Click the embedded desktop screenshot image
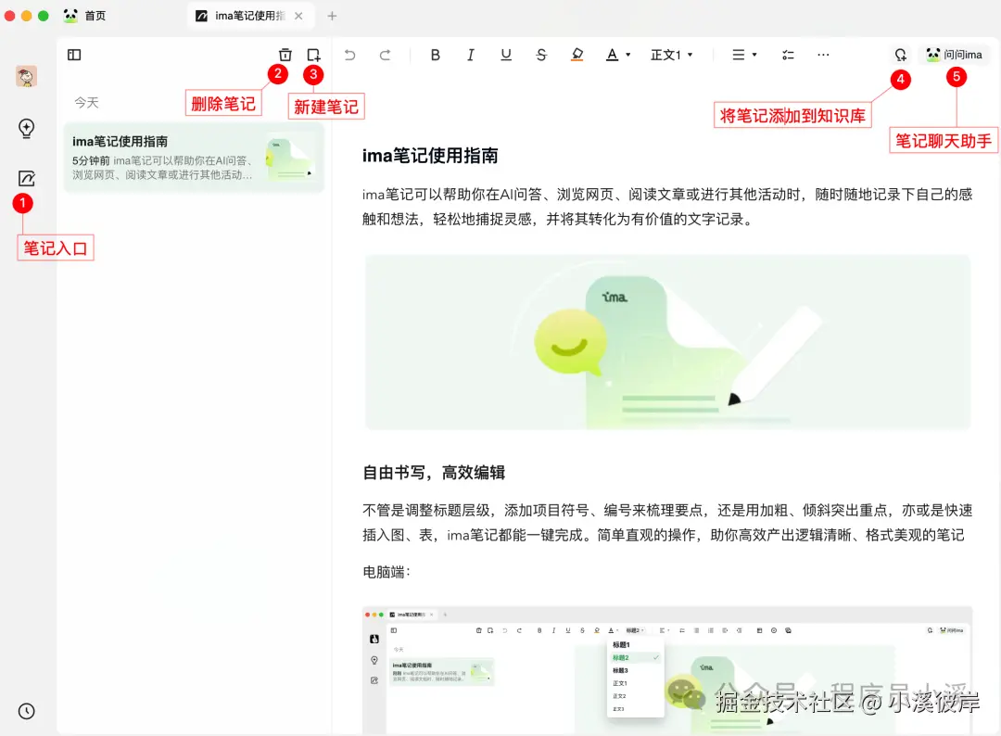The width and height of the screenshot is (1001, 736). pyautogui.click(x=667, y=670)
